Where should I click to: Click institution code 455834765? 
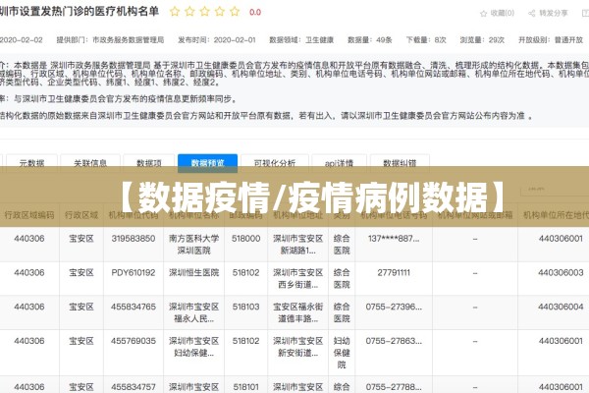tap(134, 307)
